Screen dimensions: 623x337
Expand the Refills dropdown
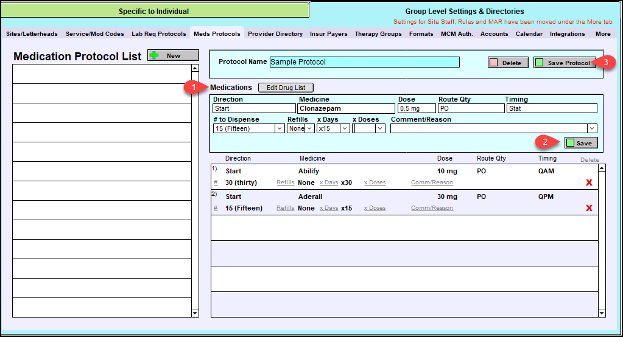[309, 128]
